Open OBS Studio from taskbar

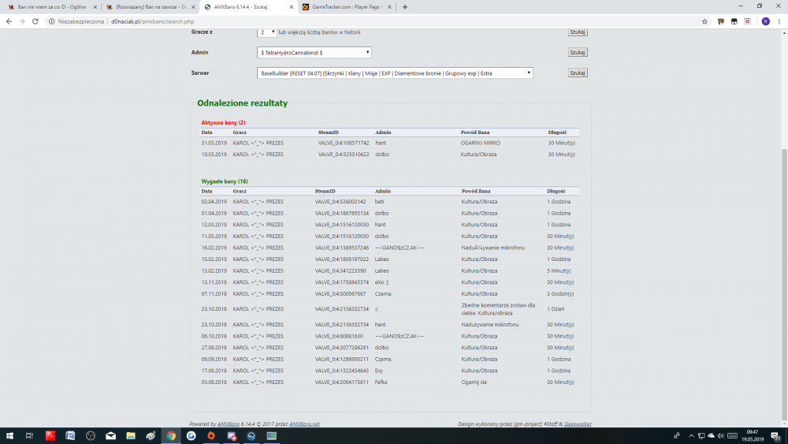point(91,436)
